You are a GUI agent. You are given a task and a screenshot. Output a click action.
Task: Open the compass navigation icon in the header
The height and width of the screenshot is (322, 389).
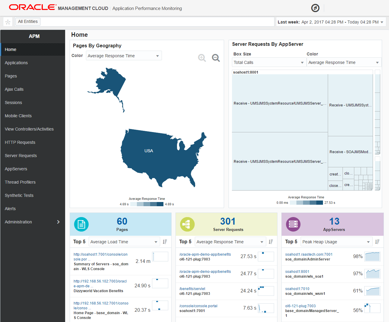315,8
